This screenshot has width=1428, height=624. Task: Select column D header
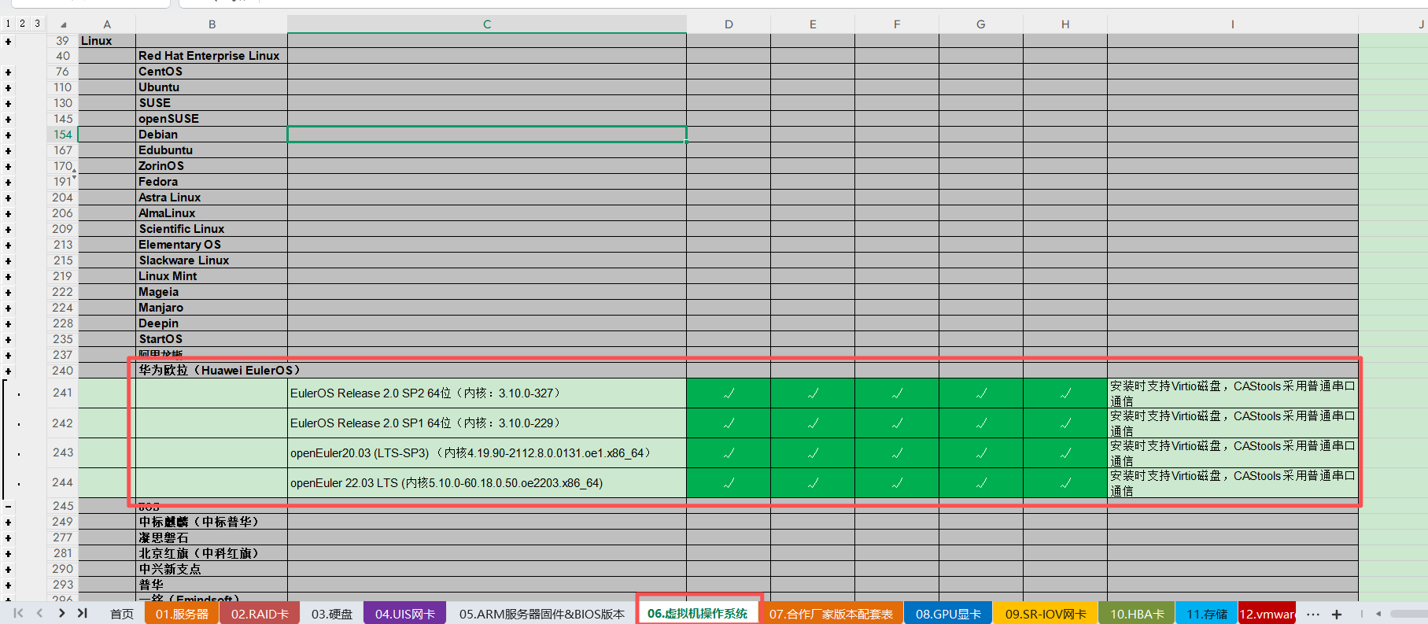[x=729, y=24]
